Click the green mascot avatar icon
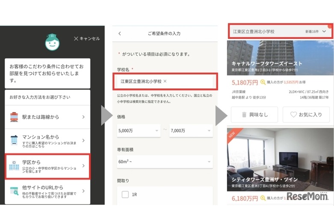Screen dimensions: 334x206 pyautogui.click(x=52, y=42)
